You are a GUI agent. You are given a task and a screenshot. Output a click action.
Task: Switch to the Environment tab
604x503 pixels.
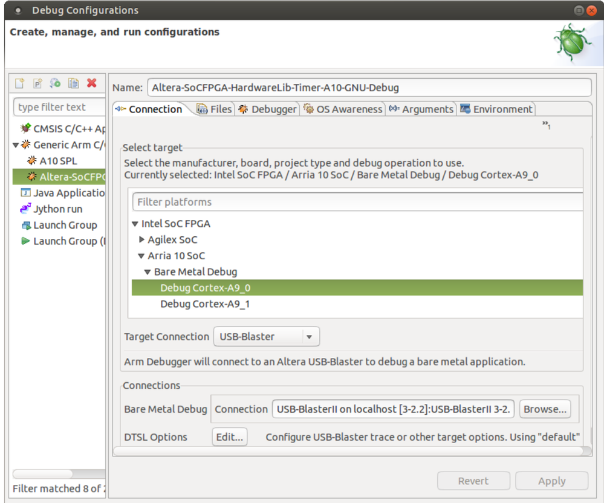496,109
